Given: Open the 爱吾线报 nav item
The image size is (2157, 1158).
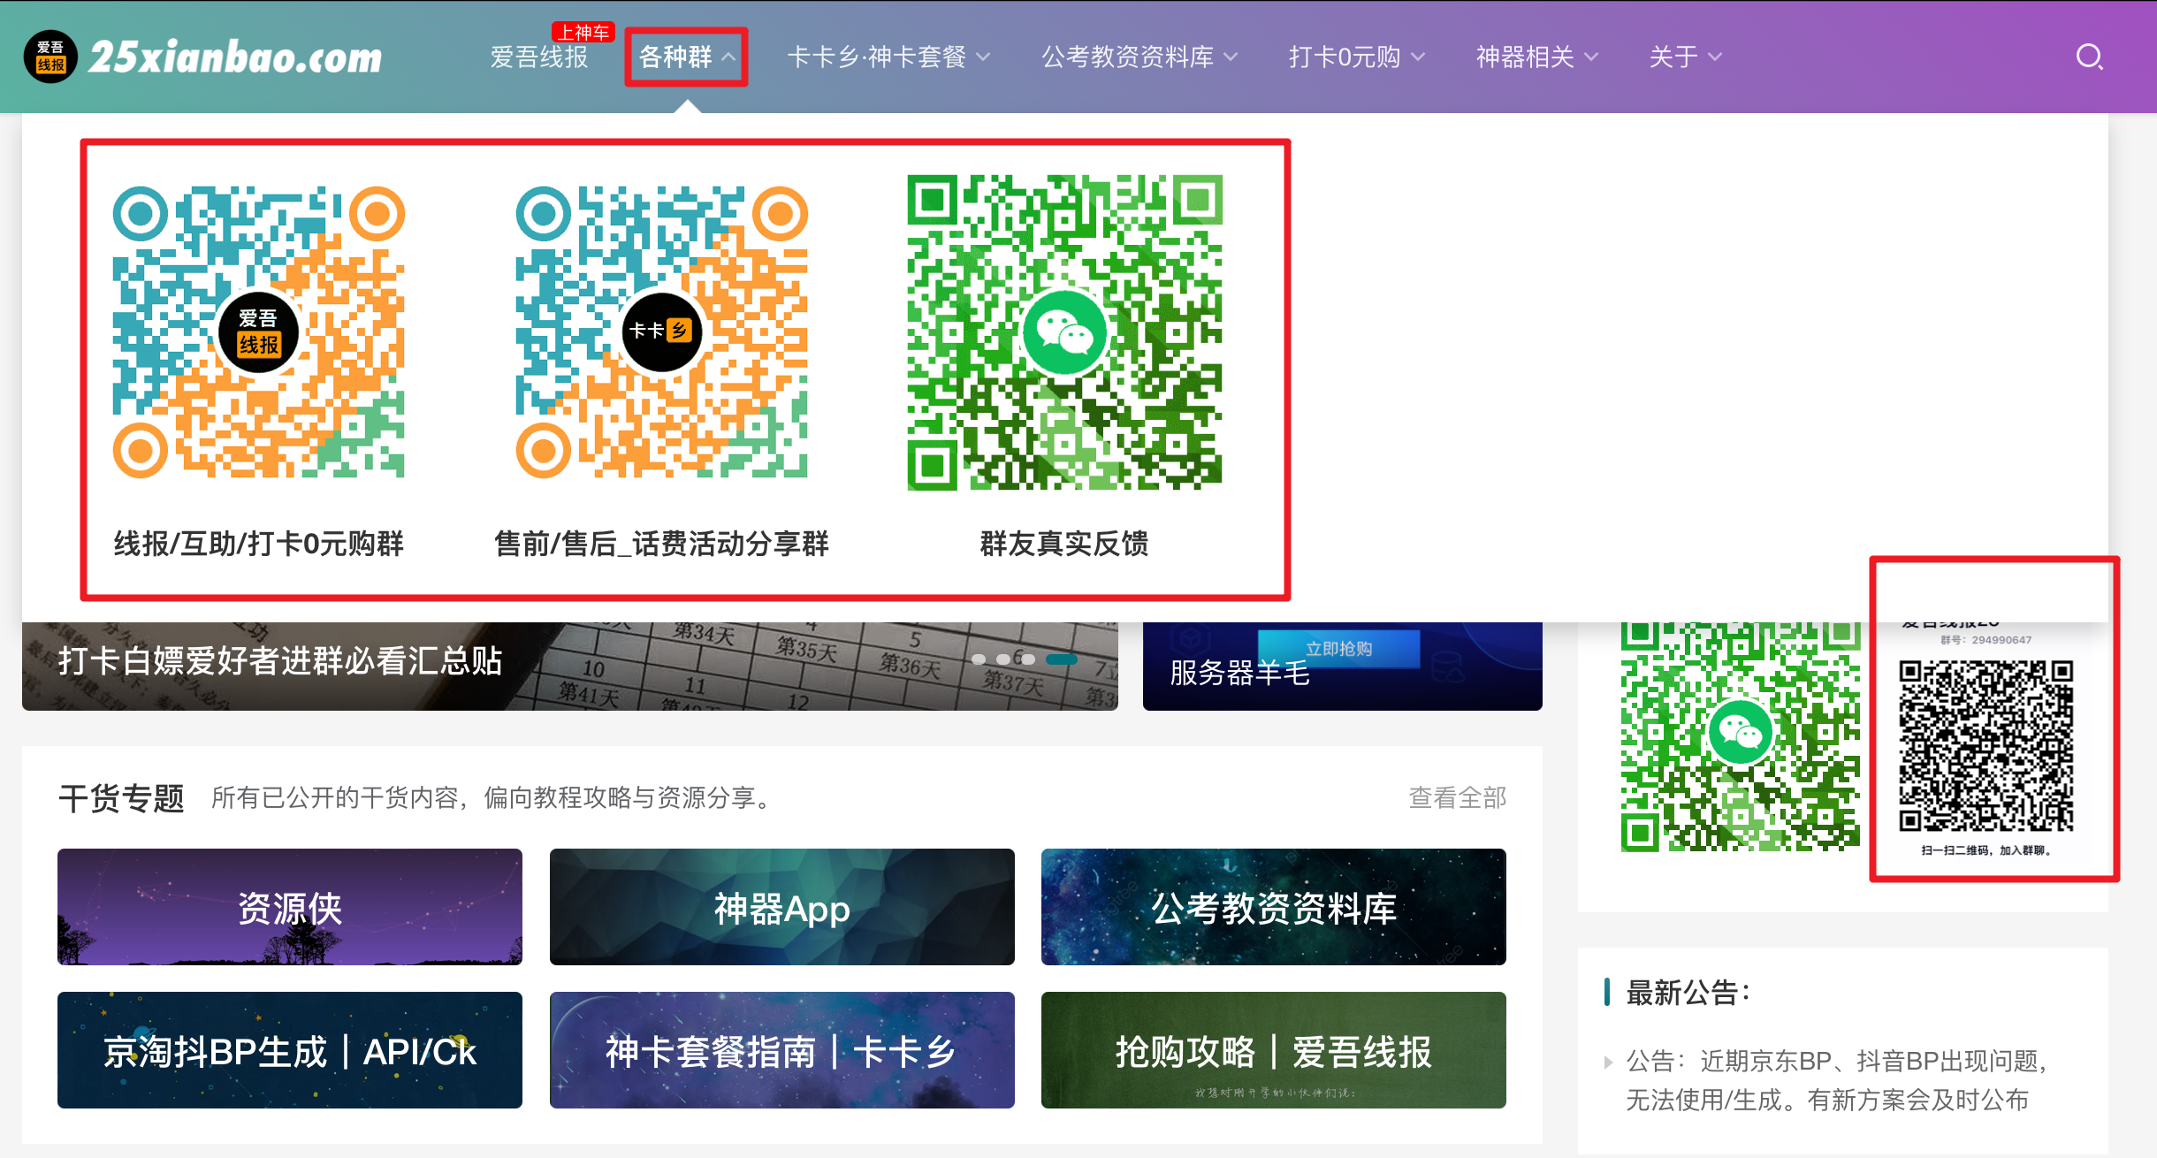Looking at the screenshot, I should click(x=539, y=57).
